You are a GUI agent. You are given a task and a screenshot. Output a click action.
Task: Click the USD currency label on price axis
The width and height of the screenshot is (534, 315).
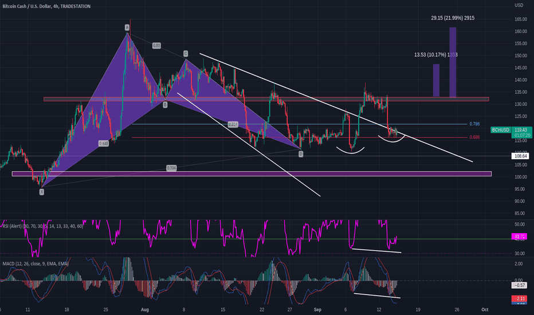coord(519,5)
